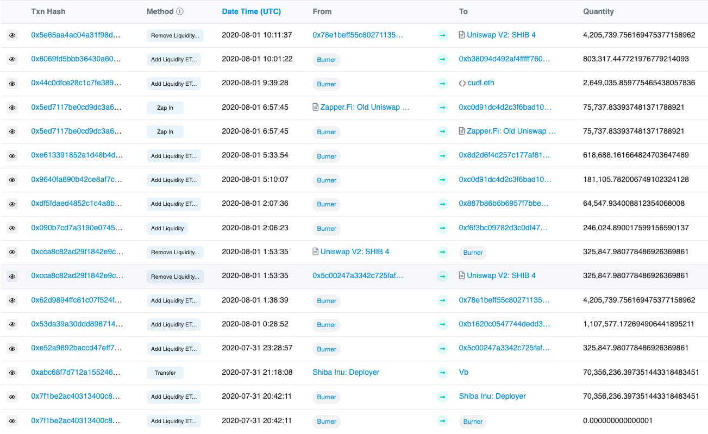Click the eye icon on the Transfer method row
Image resolution: width=708 pixels, height=434 pixels.
click(12, 373)
